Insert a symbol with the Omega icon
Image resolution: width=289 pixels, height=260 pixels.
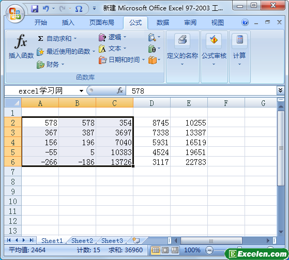pos(79,9)
